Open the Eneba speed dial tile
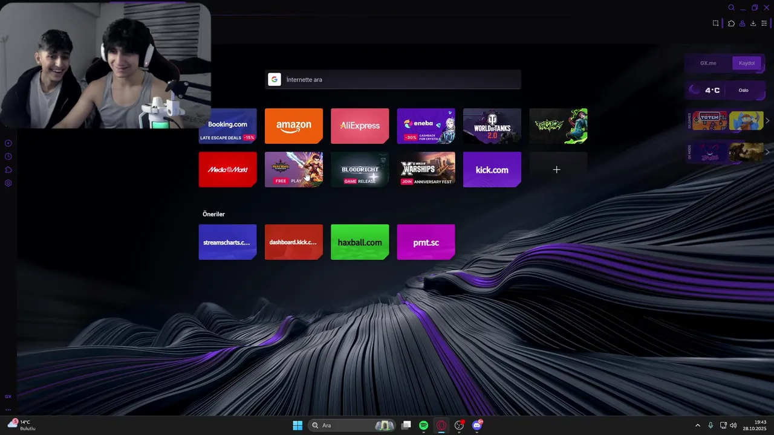Screen dimensions: 774x435 [426, 126]
